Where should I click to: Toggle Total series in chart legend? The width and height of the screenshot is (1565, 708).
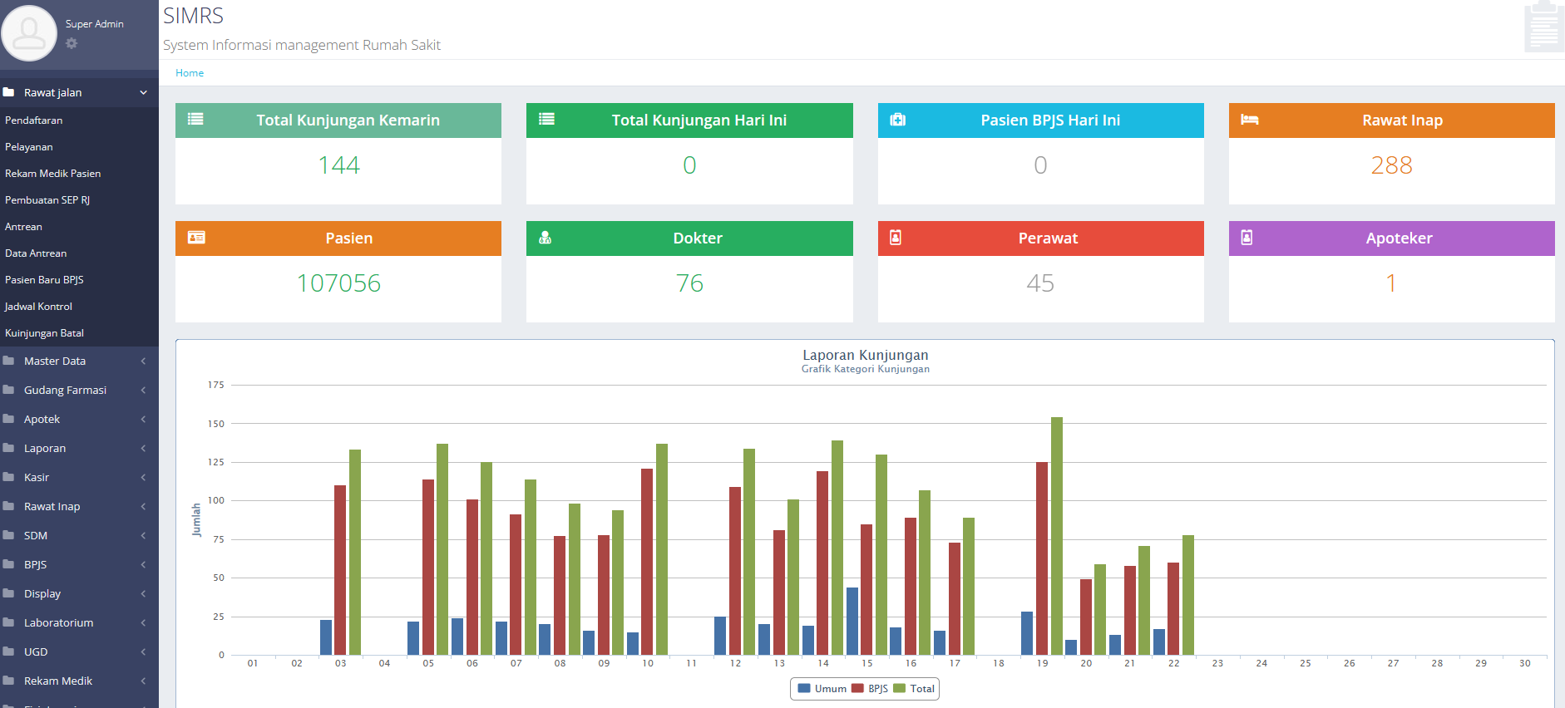coord(914,689)
